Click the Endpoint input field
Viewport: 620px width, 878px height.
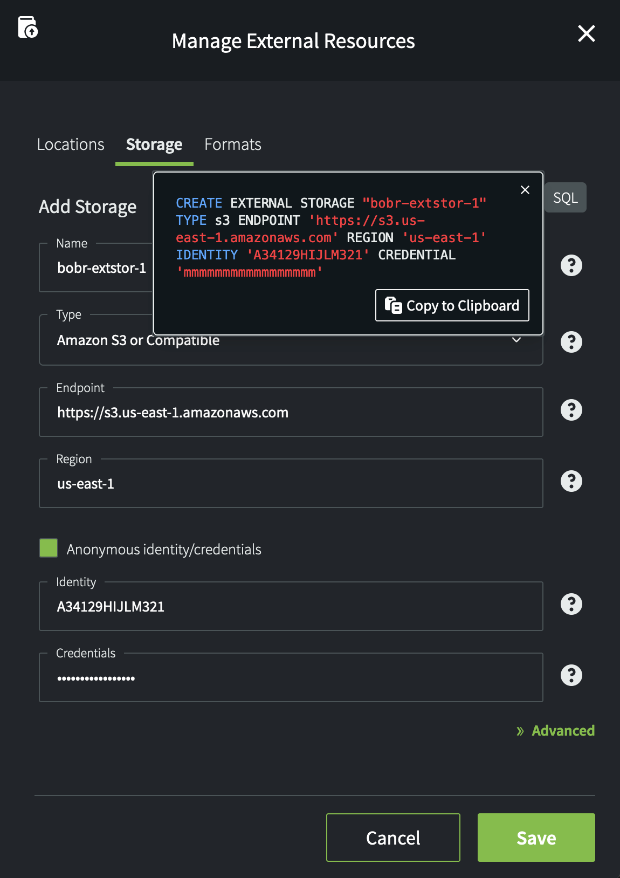(x=291, y=413)
